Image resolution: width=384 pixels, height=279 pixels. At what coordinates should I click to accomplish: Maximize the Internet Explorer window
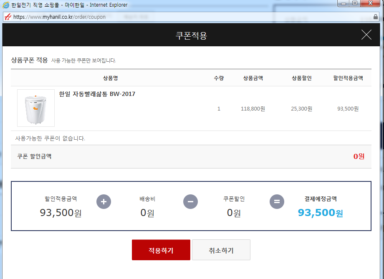pos(355,3)
